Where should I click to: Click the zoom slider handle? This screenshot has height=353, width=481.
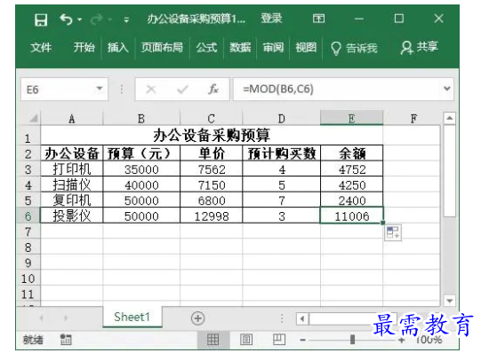(x=352, y=339)
